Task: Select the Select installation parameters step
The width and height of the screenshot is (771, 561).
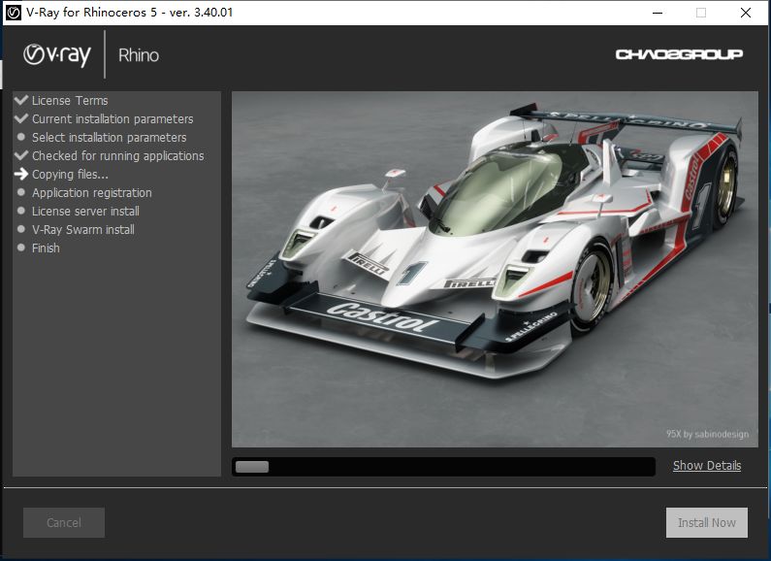Action: (110, 137)
